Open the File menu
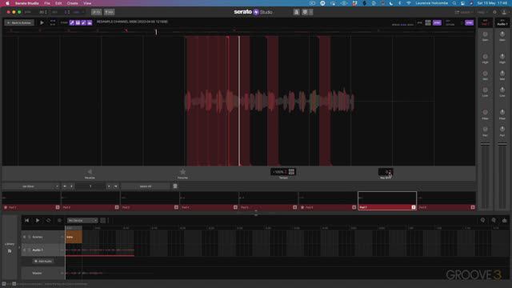The image size is (512, 288). 47,3
